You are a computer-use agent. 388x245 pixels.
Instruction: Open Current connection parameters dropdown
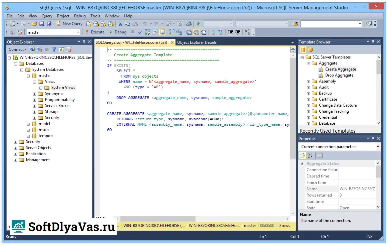coord(378,147)
